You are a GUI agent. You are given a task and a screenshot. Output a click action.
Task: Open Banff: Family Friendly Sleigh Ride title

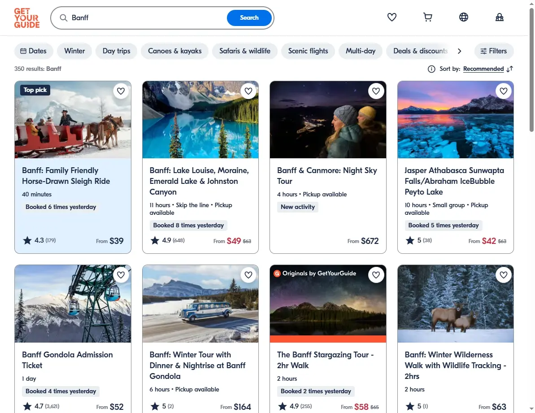66,176
